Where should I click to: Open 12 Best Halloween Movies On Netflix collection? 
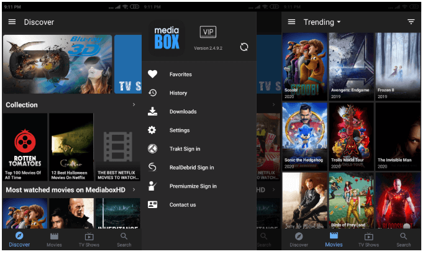[x=72, y=148]
